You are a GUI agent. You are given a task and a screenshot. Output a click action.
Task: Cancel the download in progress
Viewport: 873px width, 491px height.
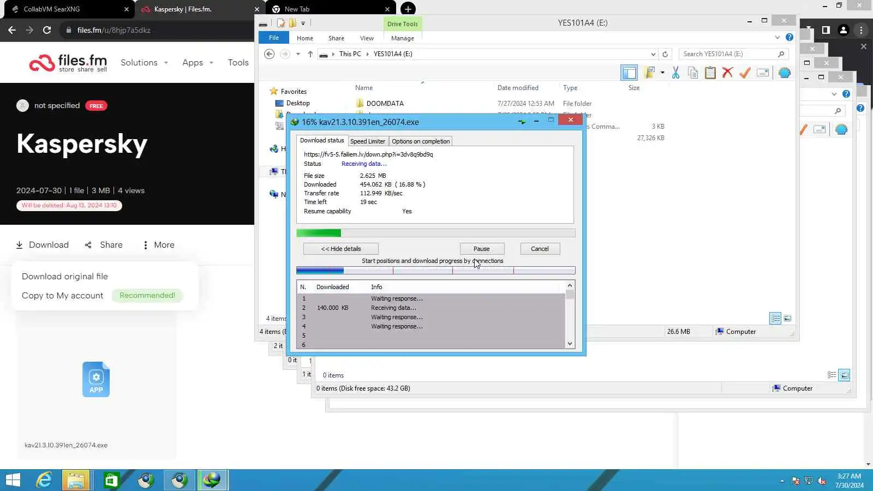tap(540, 249)
